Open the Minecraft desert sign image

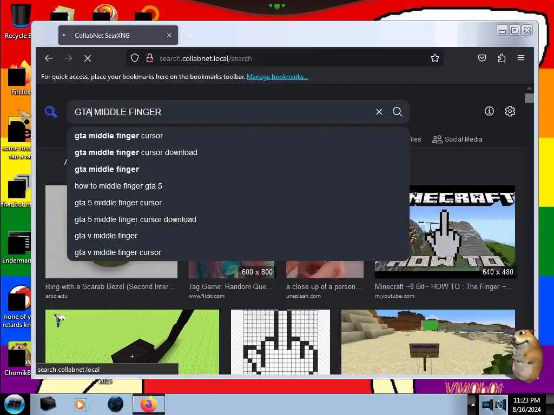tap(428, 342)
